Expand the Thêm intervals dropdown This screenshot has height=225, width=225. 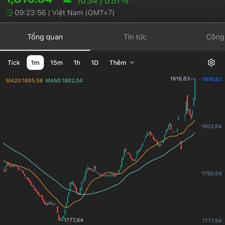(121, 63)
